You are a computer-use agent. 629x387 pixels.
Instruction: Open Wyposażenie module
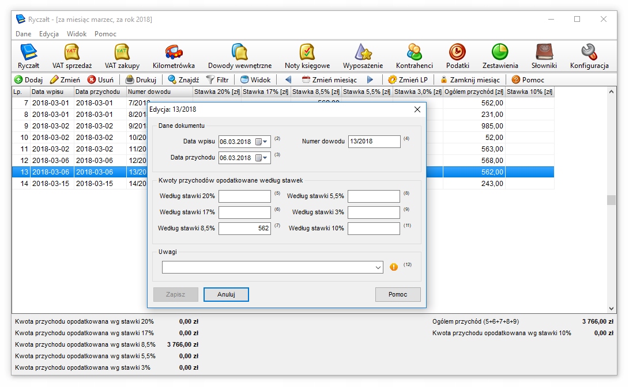pos(363,52)
